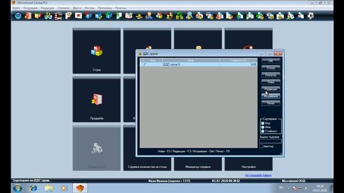
Task: Click the lighthouse toolbar icon
Action: click(x=58, y=16)
